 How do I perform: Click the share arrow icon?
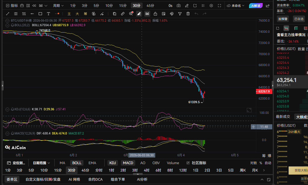pos(268,6)
